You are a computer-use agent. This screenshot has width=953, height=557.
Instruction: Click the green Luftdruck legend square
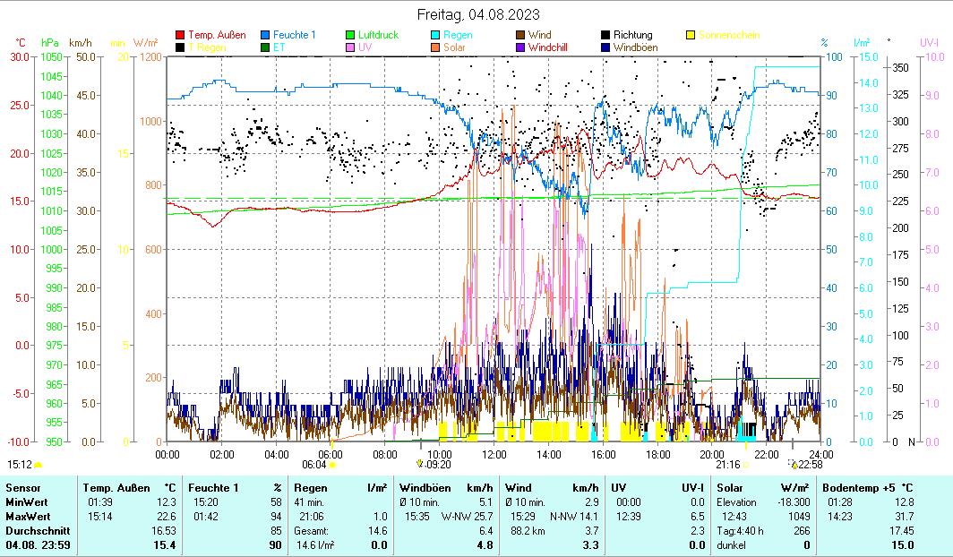pyautogui.click(x=350, y=36)
